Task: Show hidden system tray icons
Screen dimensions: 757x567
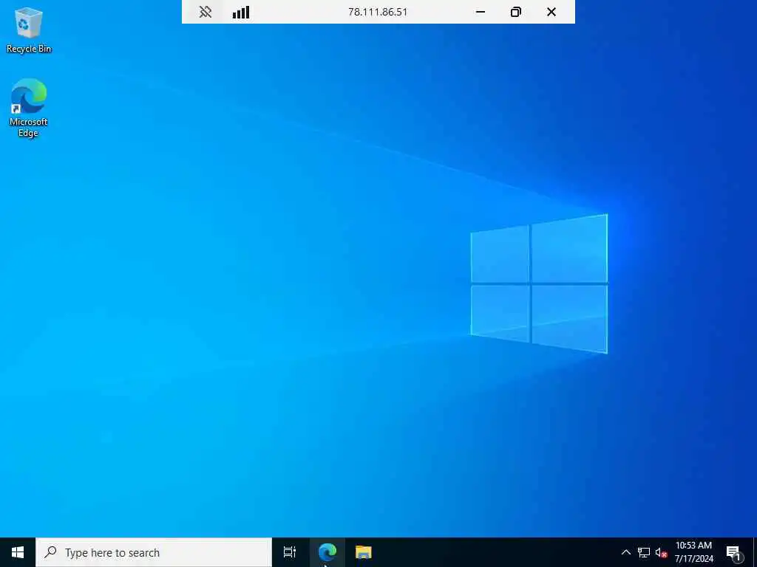Action: tap(625, 552)
